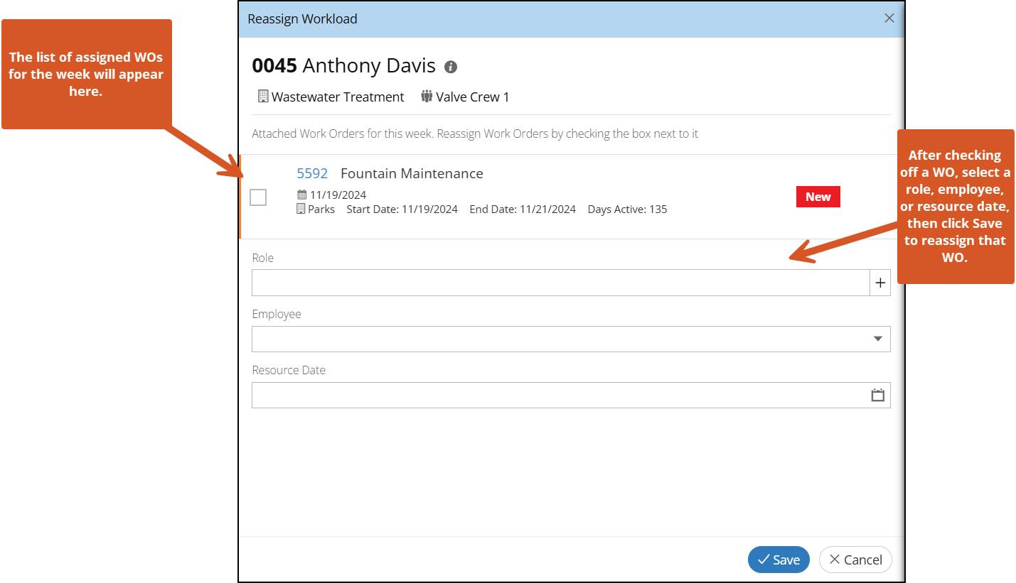
Task: Check the box for work order 5592
Action: coord(258,197)
